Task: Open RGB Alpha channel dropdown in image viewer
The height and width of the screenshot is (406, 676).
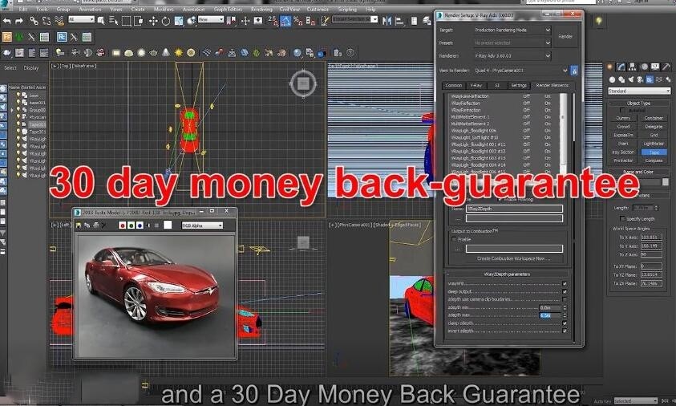Action: tap(202, 225)
